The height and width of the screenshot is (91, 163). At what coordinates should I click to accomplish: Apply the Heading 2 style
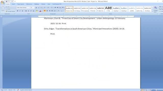124,9
